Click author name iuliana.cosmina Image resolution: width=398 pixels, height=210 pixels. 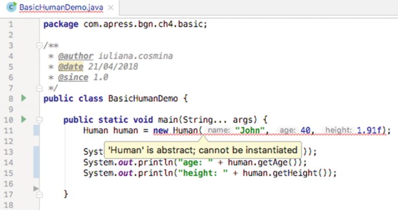[135, 56]
